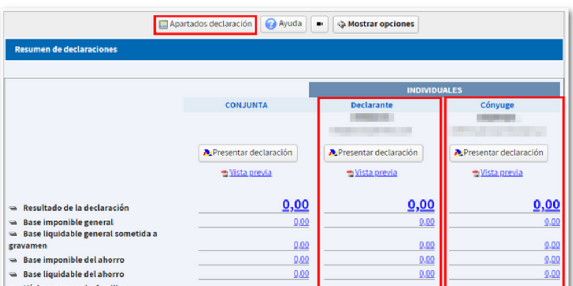Viewport: 573px width, 286px height.
Task: Open Vista previa for the Conjunta declaration
Action: (250, 173)
